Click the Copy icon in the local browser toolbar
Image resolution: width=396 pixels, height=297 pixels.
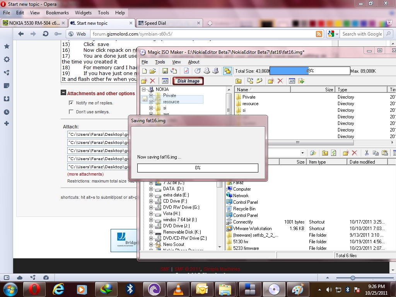point(376,153)
